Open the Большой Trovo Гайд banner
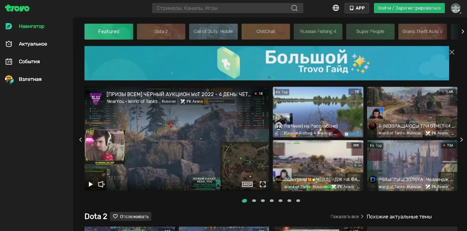Viewport: 467px width, 231px height. (x=267, y=63)
